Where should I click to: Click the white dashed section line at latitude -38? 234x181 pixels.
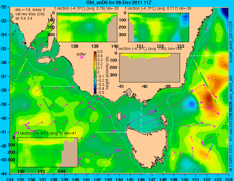pyautogui.click(x=60, y=86)
